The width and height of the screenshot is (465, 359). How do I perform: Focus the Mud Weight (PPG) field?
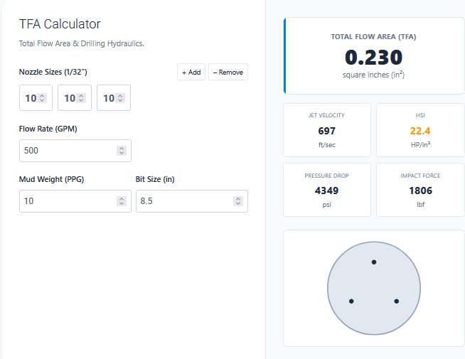[x=75, y=201]
